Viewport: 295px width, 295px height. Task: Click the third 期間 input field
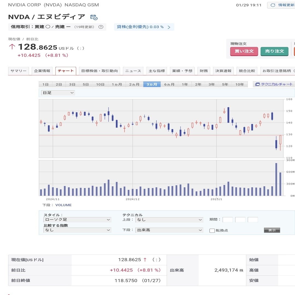tap(253, 220)
